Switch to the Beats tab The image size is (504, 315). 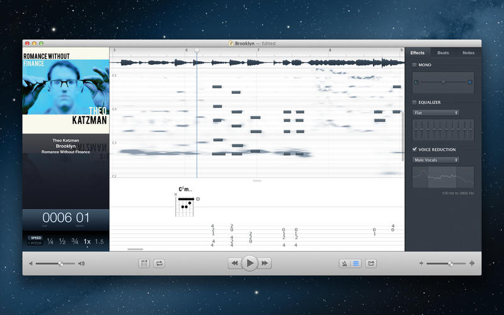pyautogui.click(x=443, y=53)
